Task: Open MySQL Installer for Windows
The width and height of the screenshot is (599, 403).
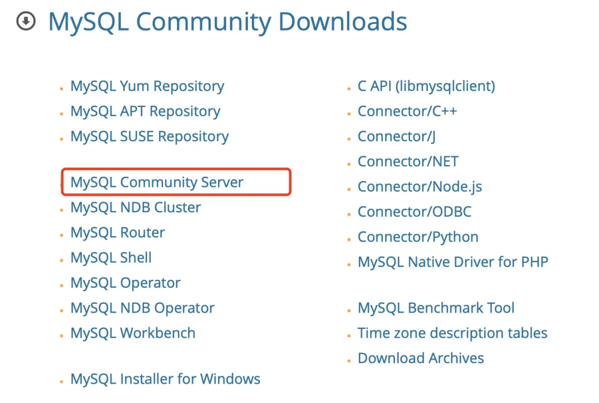Action: pyautogui.click(x=165, y=379)
